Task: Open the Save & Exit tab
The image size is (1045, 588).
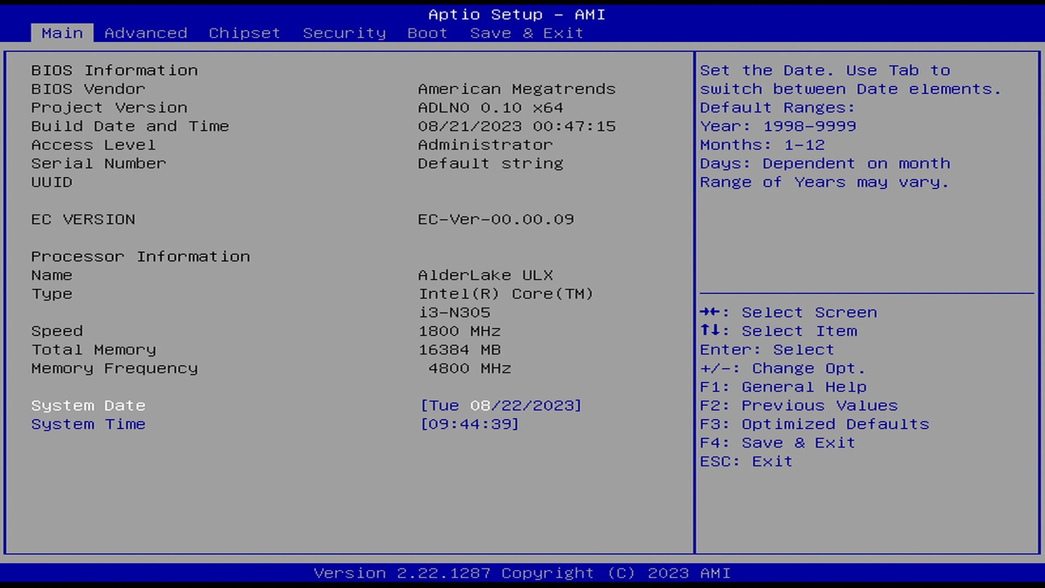Action: coord(526,33)
